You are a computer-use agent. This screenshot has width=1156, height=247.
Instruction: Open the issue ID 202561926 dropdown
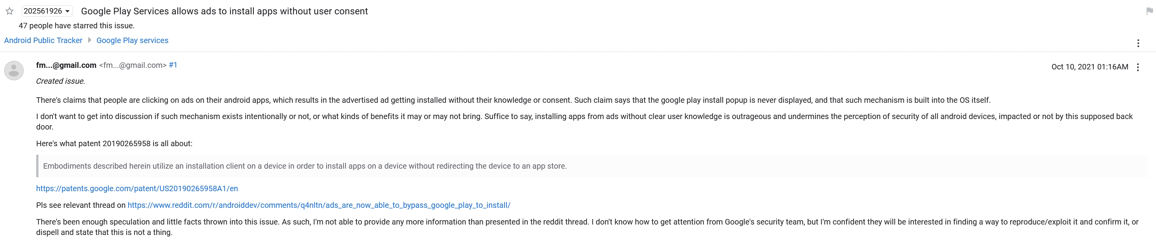click(47, 11)
